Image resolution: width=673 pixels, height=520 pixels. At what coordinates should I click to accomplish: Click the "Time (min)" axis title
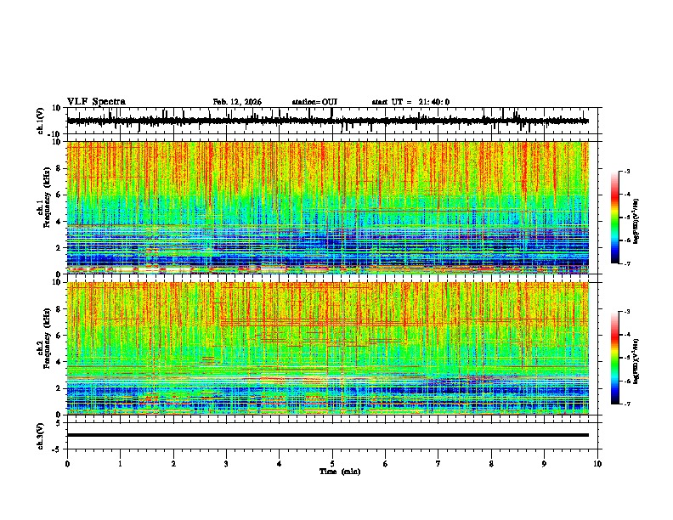pyautogui.click(x=340, y=472)
